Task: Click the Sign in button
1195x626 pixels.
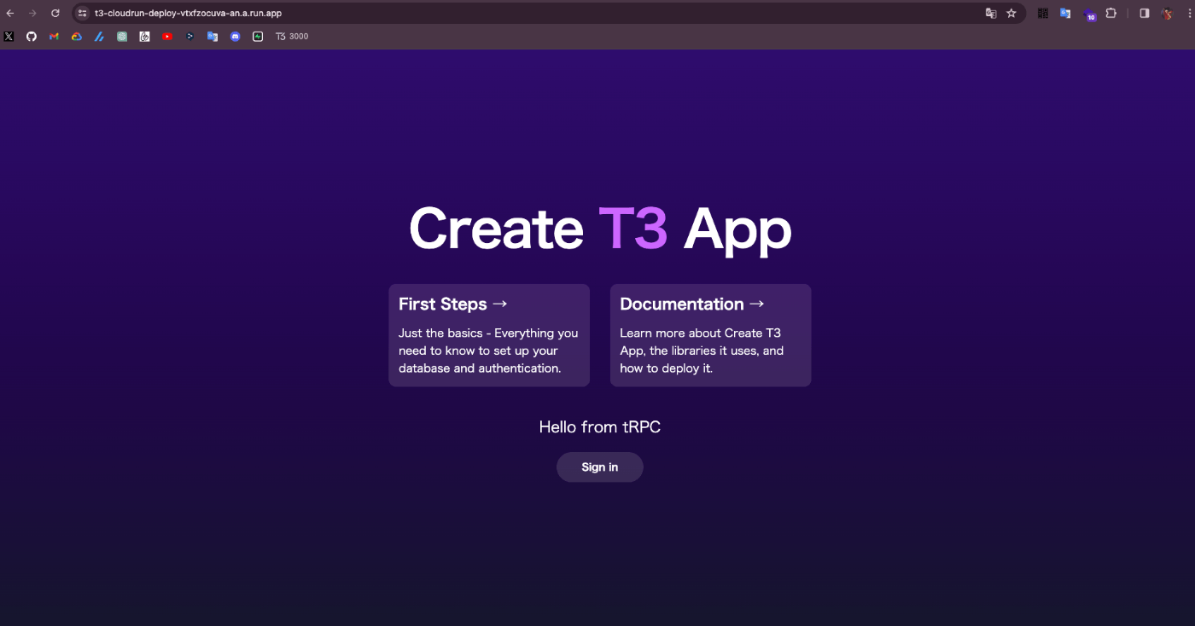Action: point(600,467)
